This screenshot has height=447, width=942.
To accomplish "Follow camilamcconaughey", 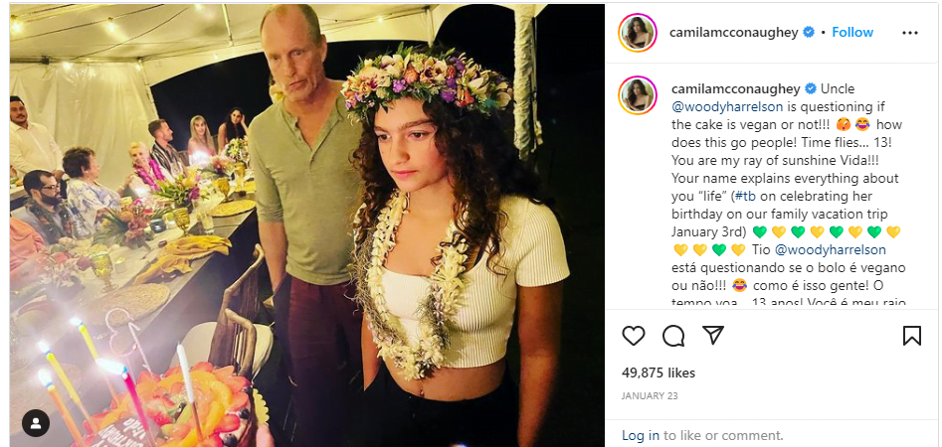I will pos(852,33).
